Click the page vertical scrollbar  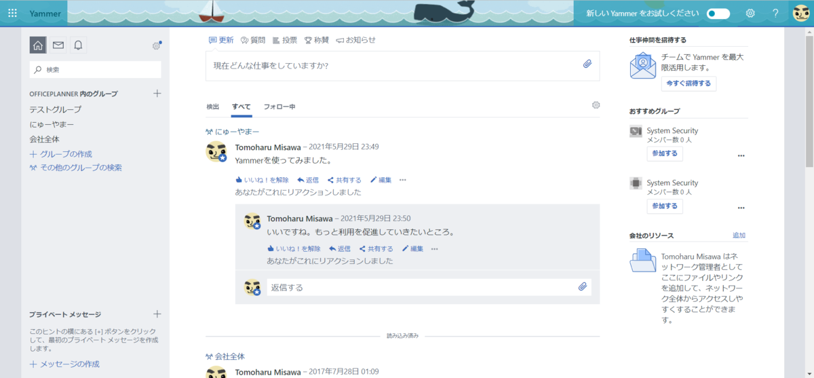tap(809, 102)
